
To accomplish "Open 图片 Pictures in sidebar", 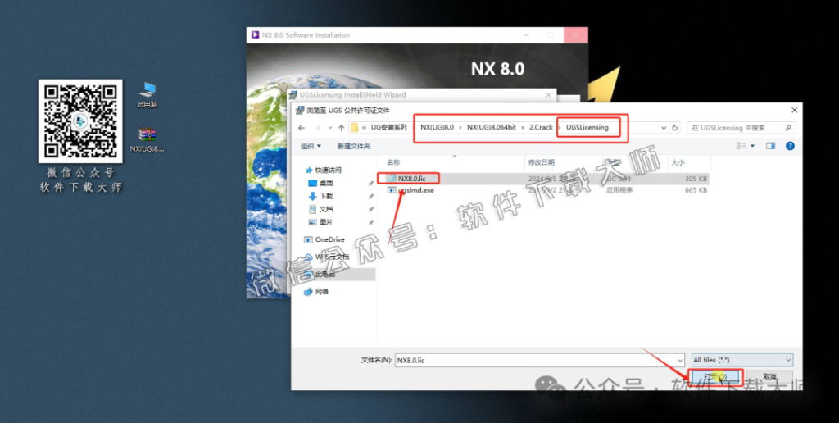I will (x=321, y=221).
